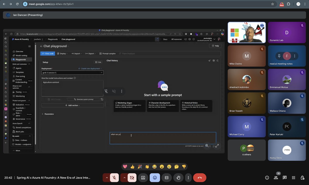Open Monitoring in Foundry sidebar
This screenshot has width=309, height=185.
(x=20, y=96)
